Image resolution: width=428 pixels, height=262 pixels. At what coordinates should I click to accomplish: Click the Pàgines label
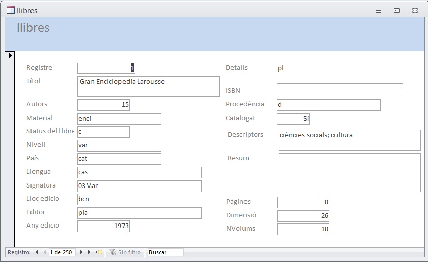pos(238,202)
